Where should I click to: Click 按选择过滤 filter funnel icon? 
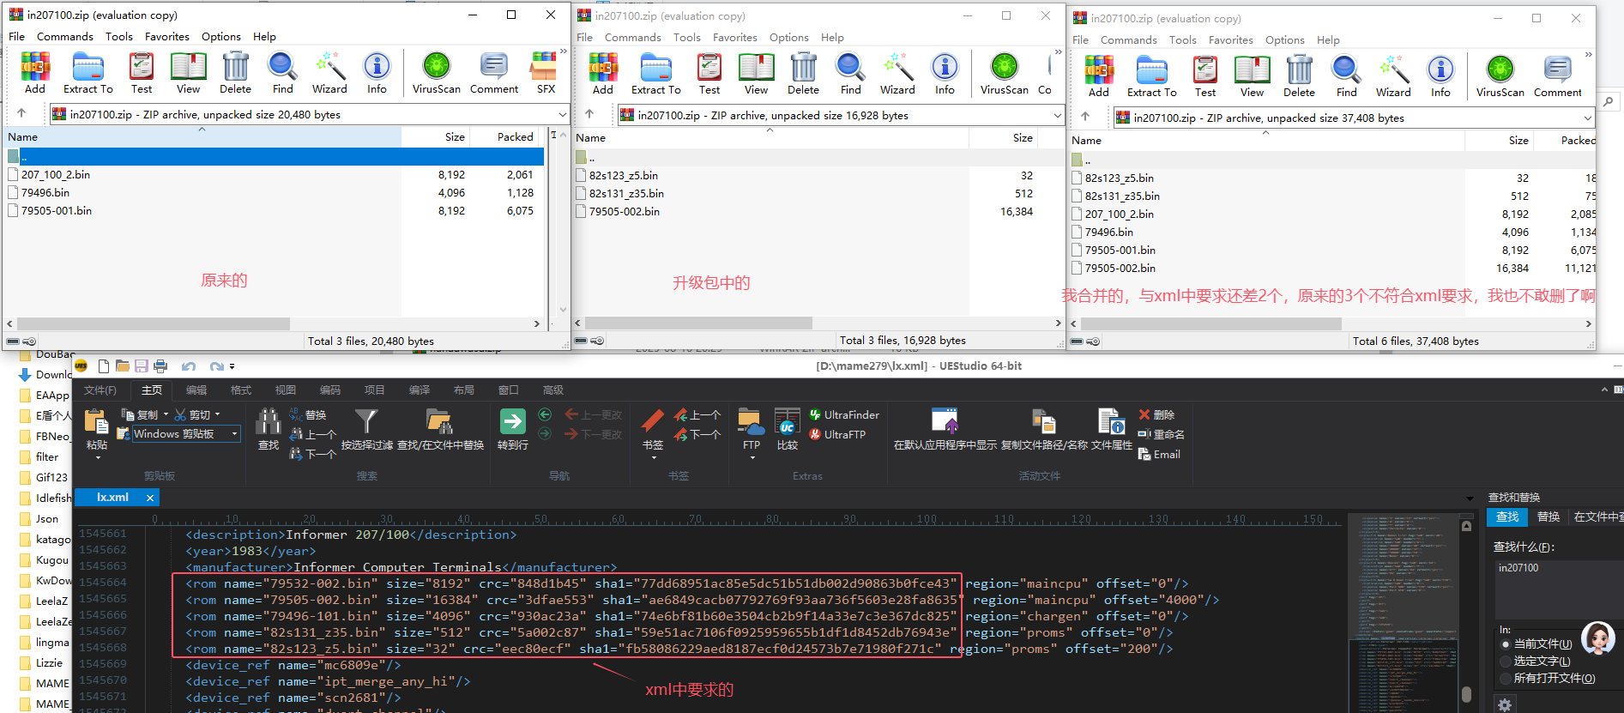click(366, 422)
